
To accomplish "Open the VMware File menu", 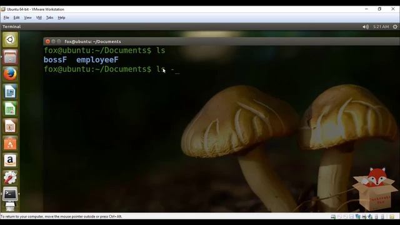I will coord(6,17).
